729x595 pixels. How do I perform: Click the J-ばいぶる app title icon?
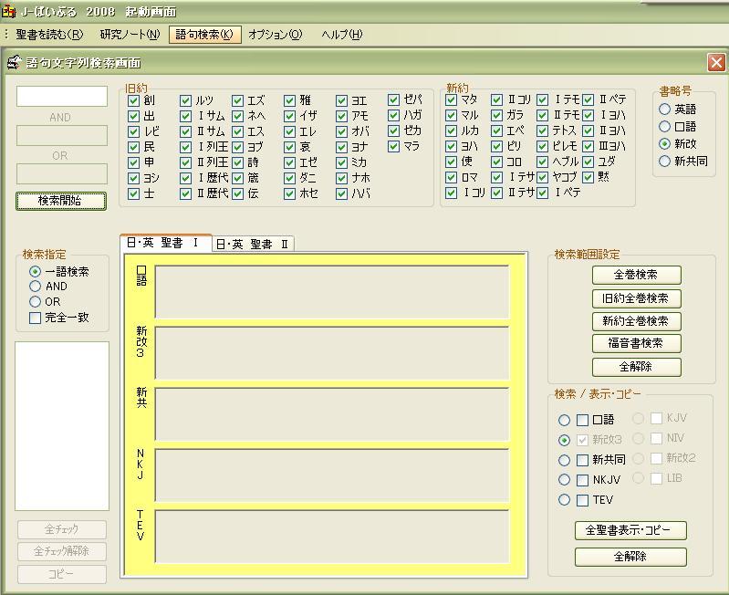[9, 11]
